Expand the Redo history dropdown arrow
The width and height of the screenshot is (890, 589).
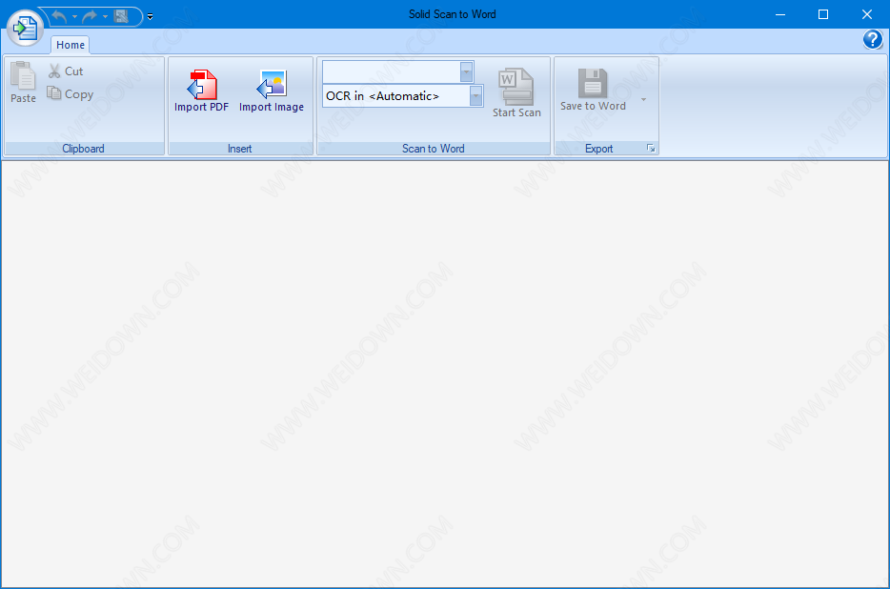coord(105,16)
